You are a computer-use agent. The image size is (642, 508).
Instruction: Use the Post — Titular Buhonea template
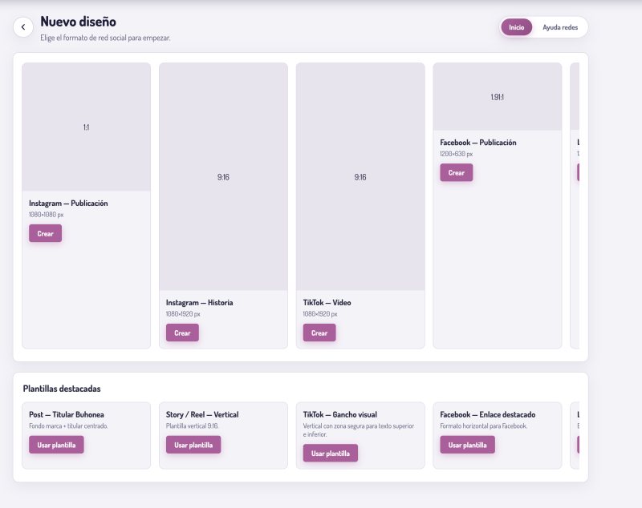[56, 445]
